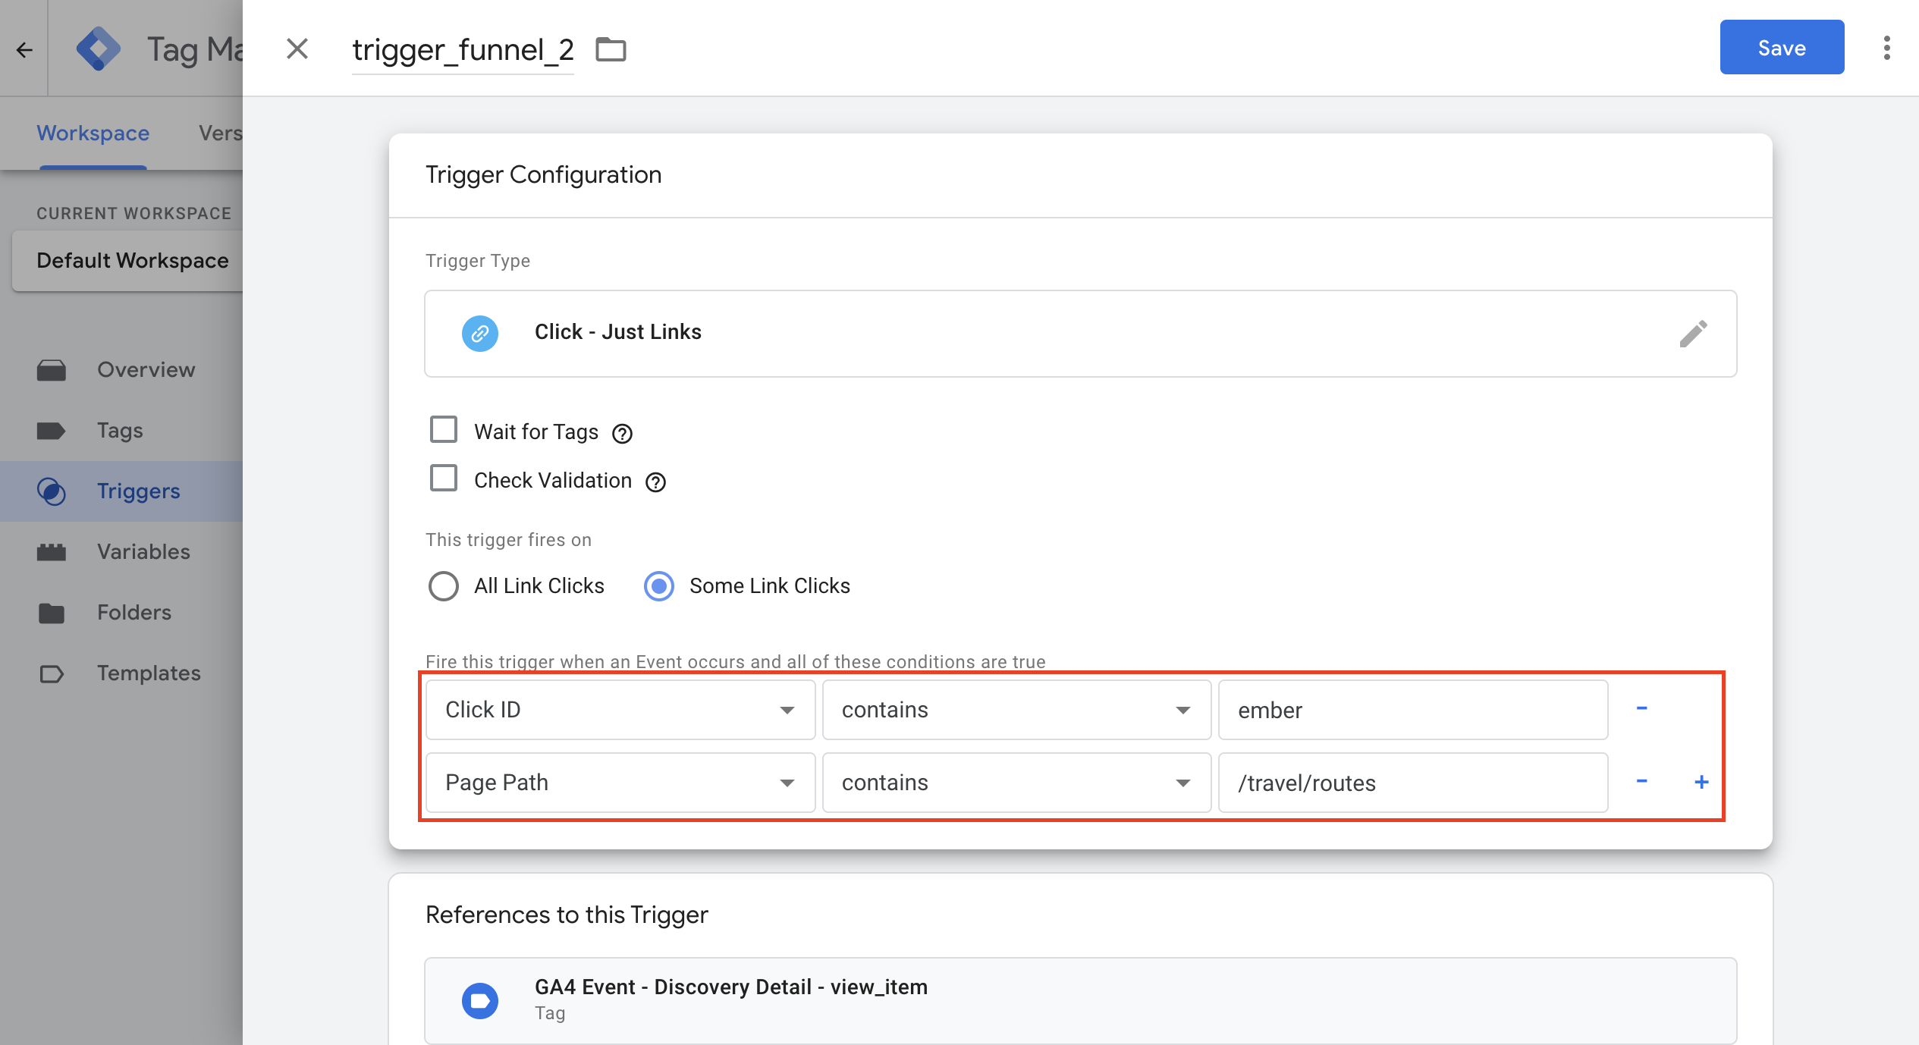Click the pencil edit icon for trigger type
This screenshot has height=1045, width=1919.
point(1693,334)
